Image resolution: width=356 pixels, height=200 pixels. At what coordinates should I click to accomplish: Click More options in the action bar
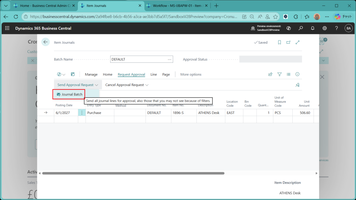(x=191, y=75)
